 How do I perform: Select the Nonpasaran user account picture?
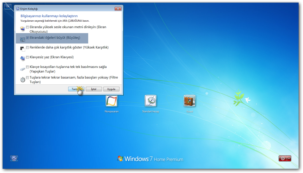point(112,101)
